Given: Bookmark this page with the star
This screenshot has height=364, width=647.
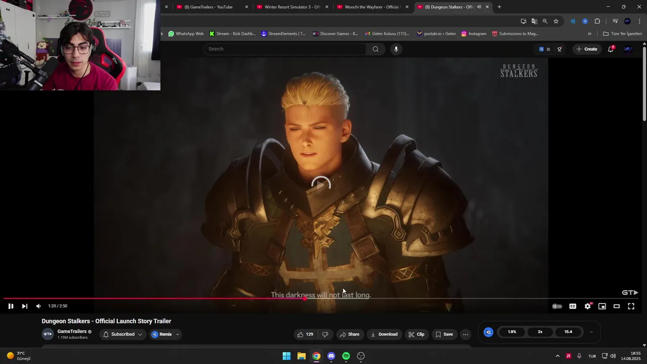Looking at the screenshot, I should tap(556, 21).
